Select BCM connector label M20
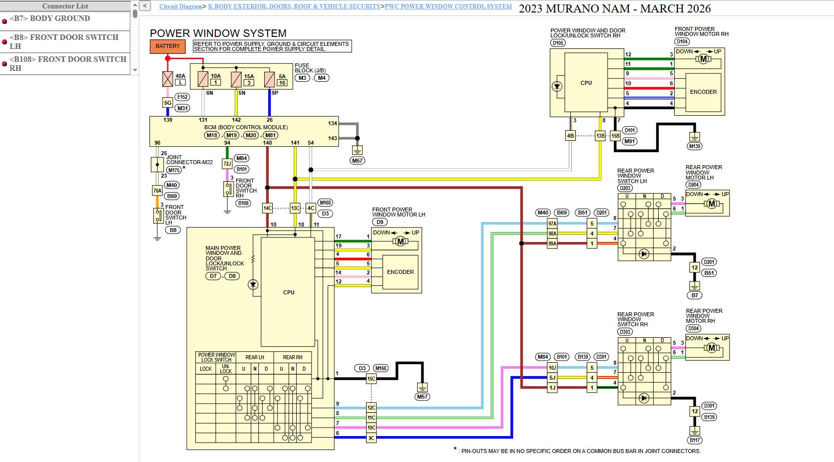 click(x=251, y=135)
